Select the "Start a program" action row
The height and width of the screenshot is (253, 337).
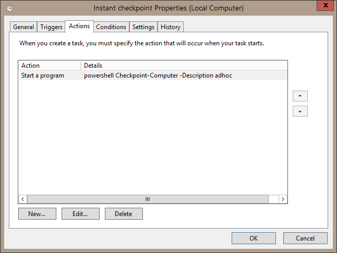point(43,75)
